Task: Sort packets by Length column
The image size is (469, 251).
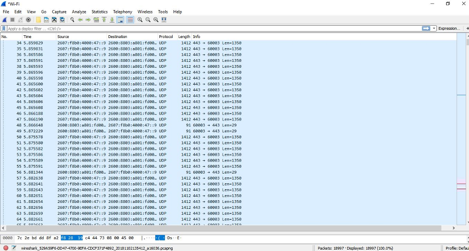Action: 184,37
